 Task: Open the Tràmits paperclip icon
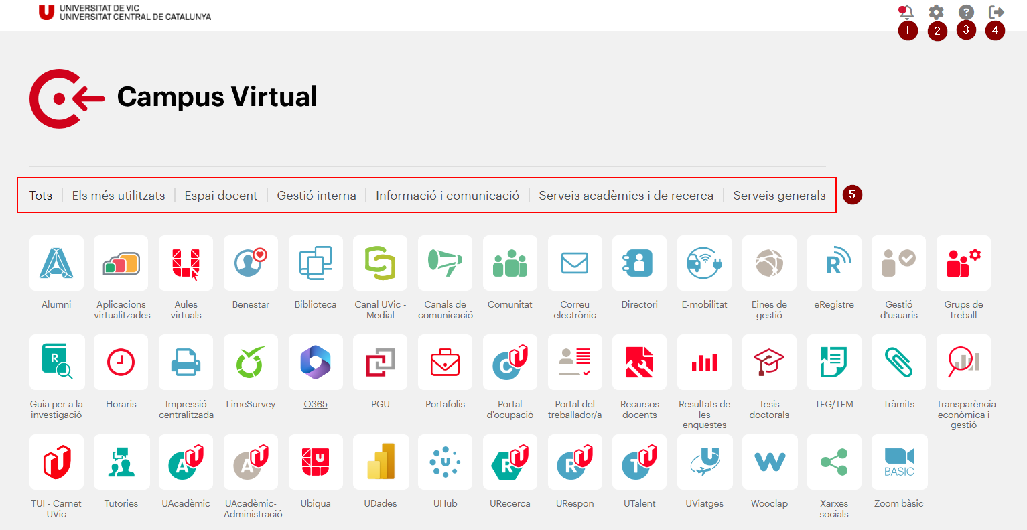(899, 362)
